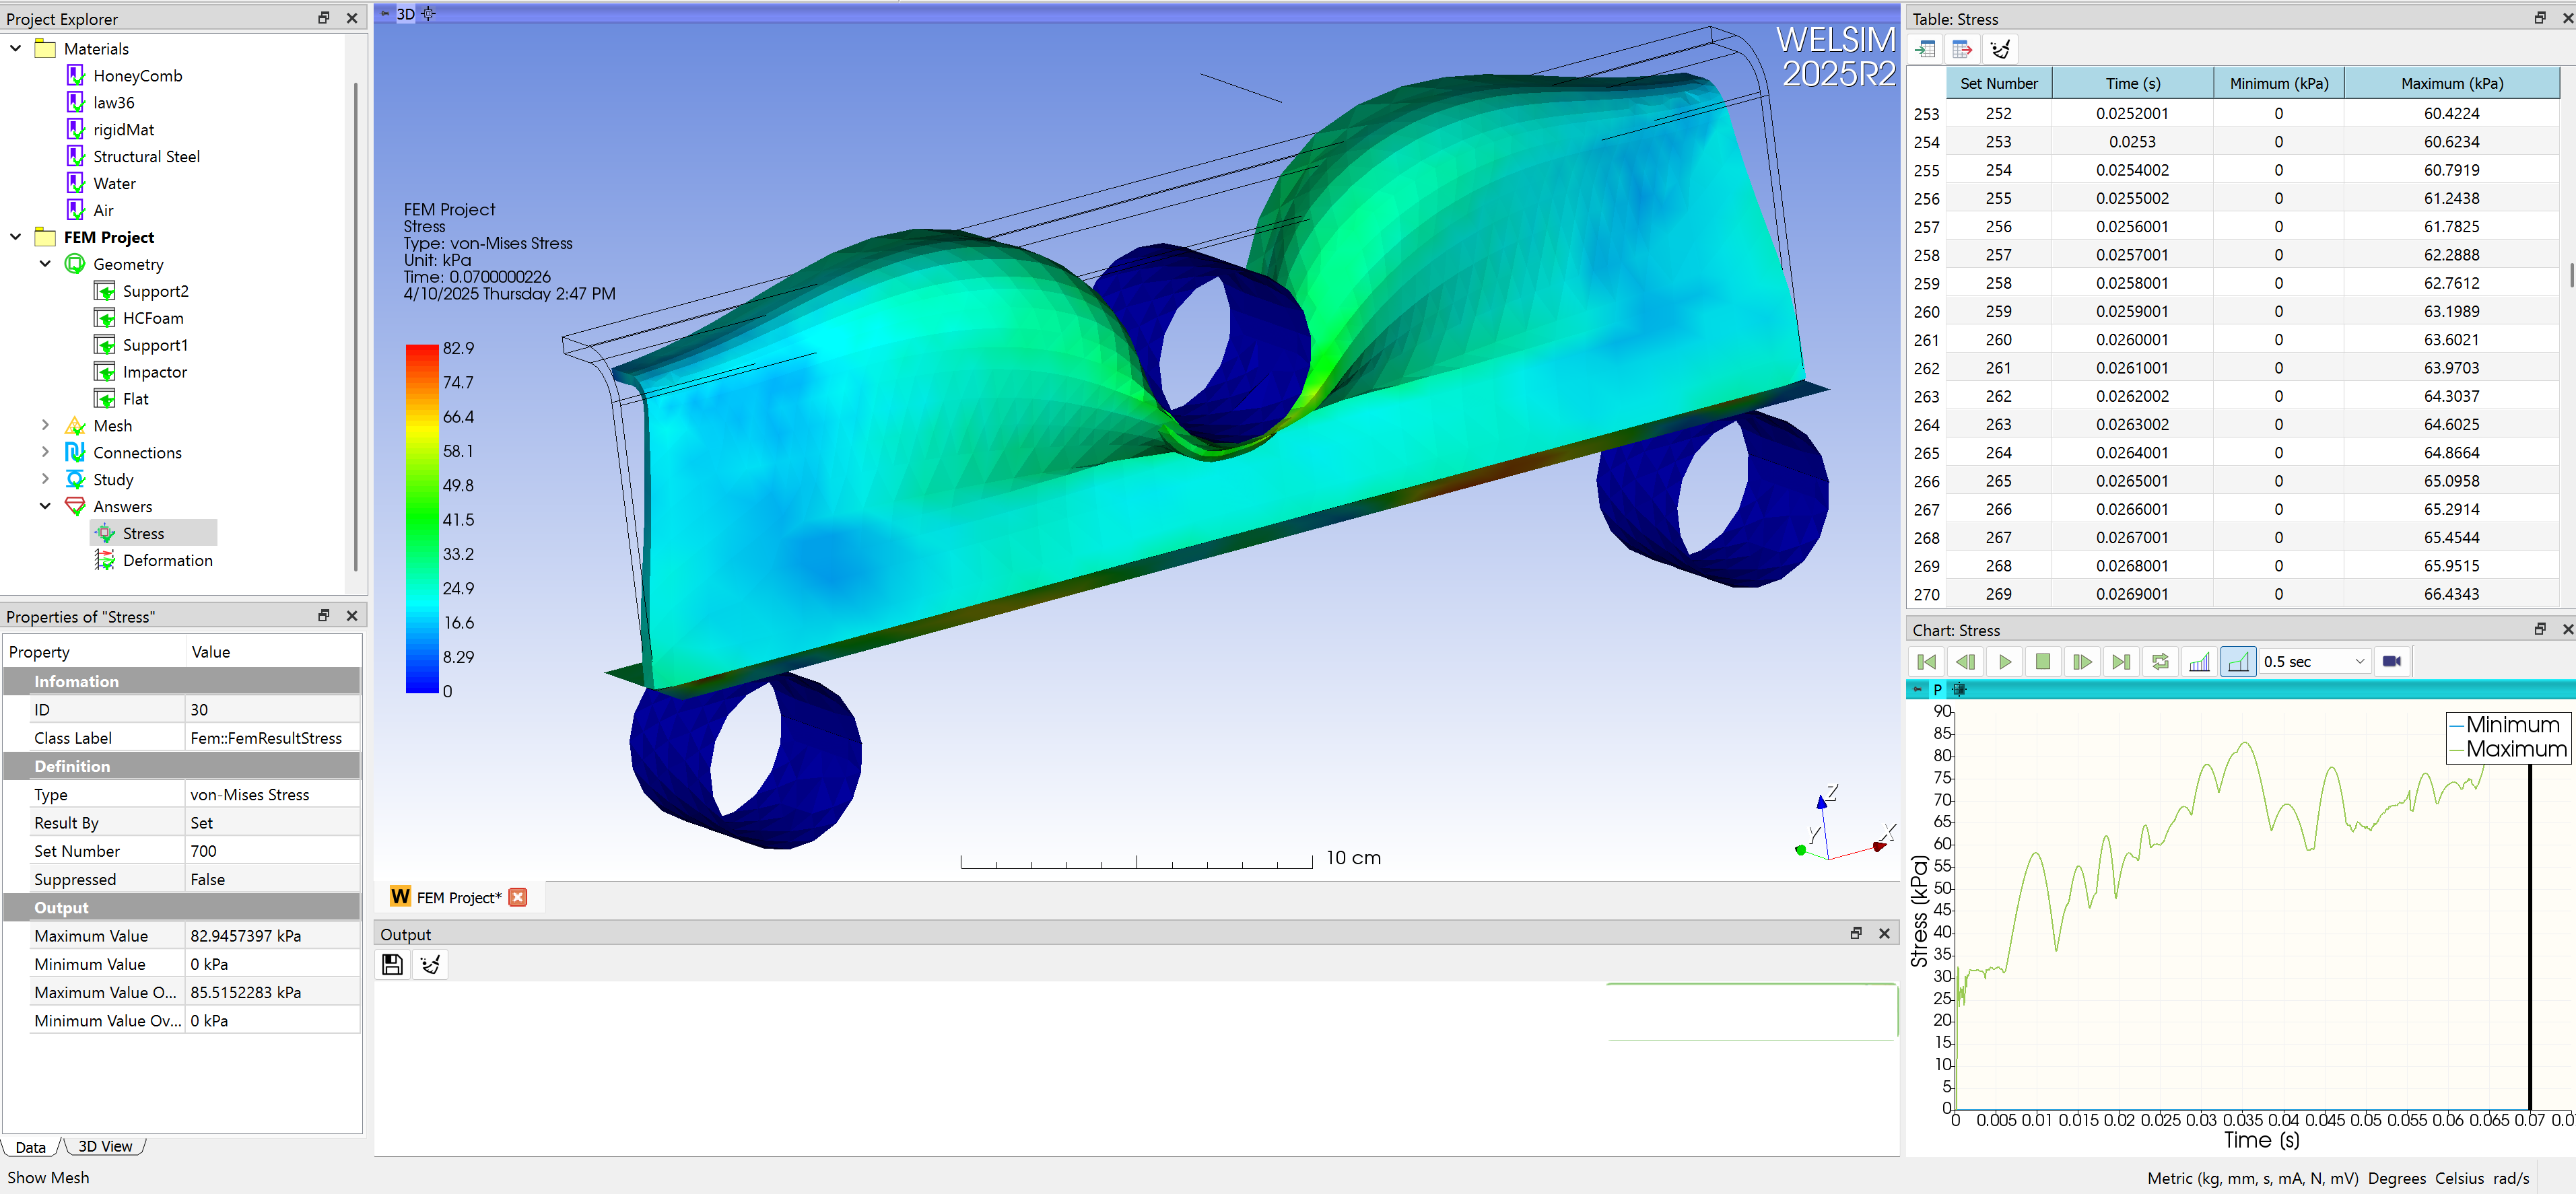The image size is (2576, 1194).
Task: Select the Impactor geometry part
Action: (x=154, y=372)
